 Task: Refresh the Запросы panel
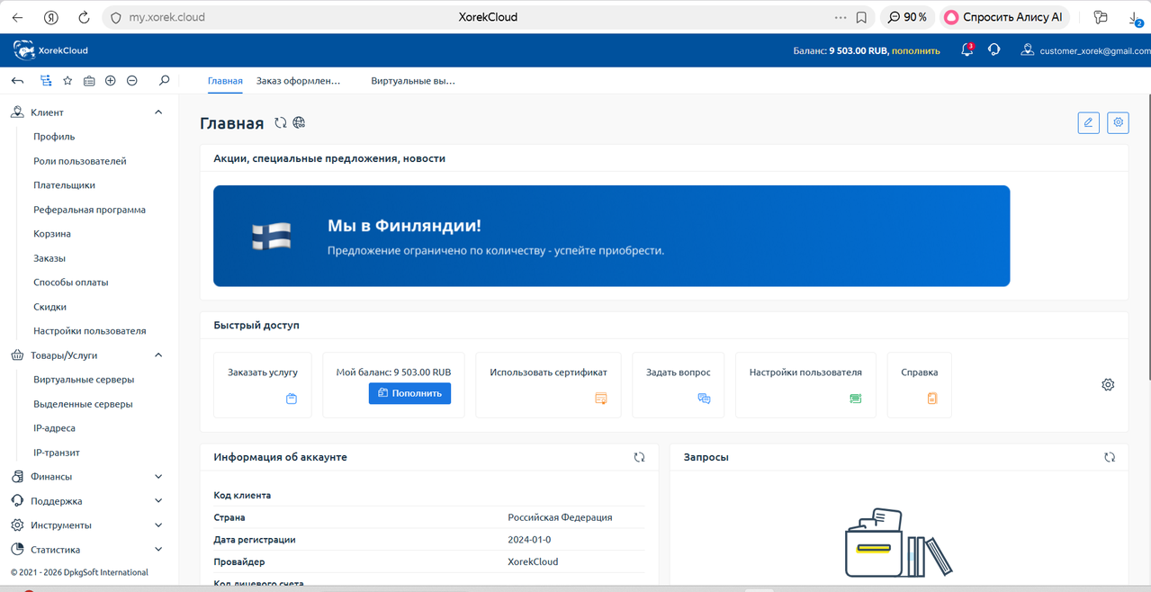[x=1110, y=457]
